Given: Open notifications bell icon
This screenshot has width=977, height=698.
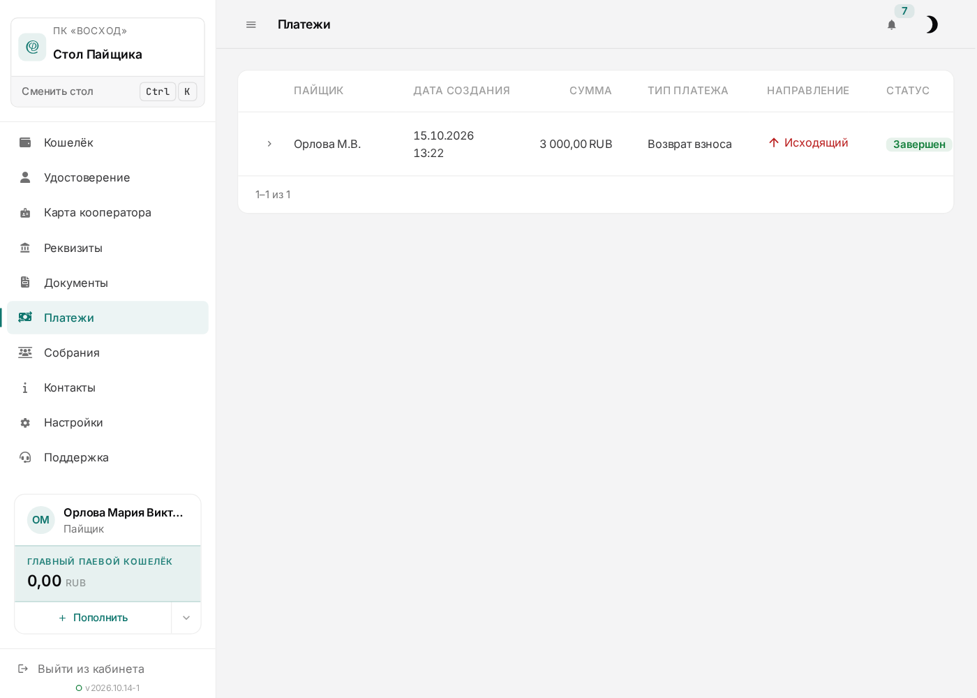Looking at the screenshot, I should click(x=891, y=24).
